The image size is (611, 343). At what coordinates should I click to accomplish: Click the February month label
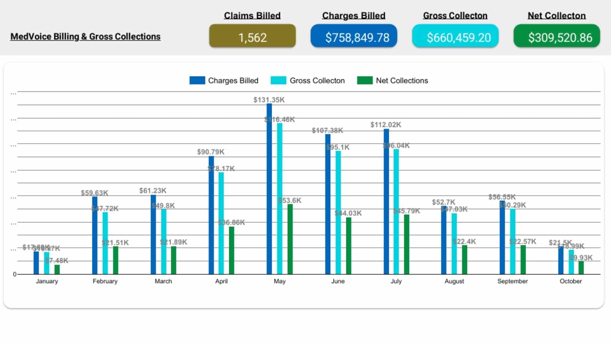(105, 281)
